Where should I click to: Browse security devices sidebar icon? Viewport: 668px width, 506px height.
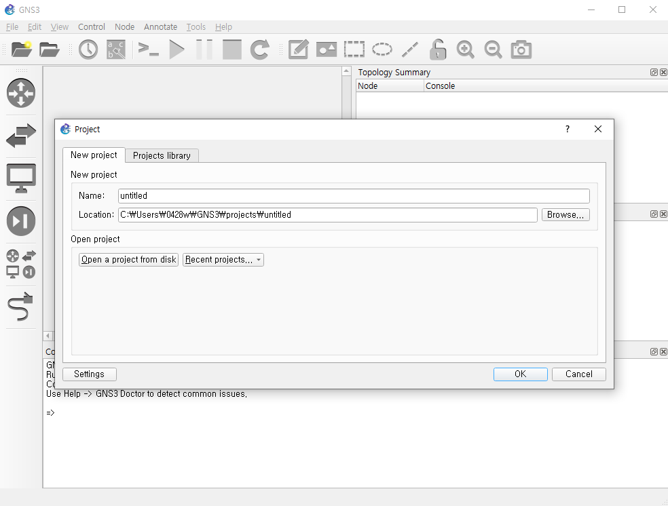click(21, 221)
